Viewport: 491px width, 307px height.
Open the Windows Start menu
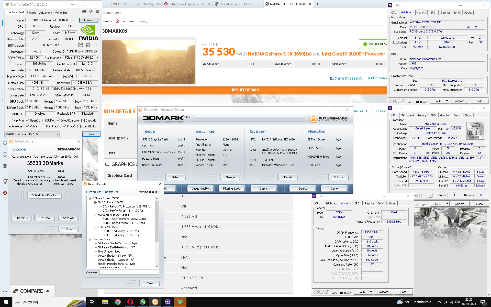[6, 302]
